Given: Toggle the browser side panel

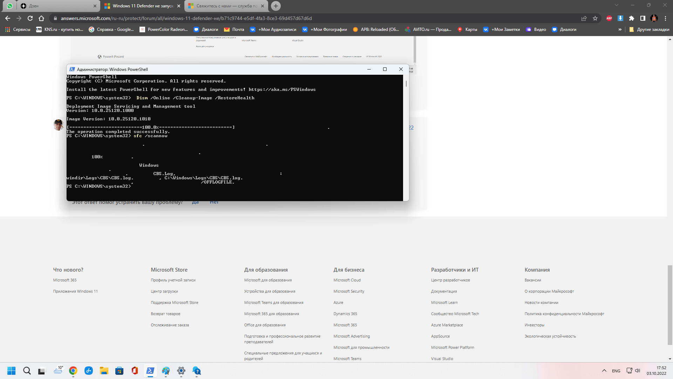Looking at the screenshot, I should coord(643,18).
